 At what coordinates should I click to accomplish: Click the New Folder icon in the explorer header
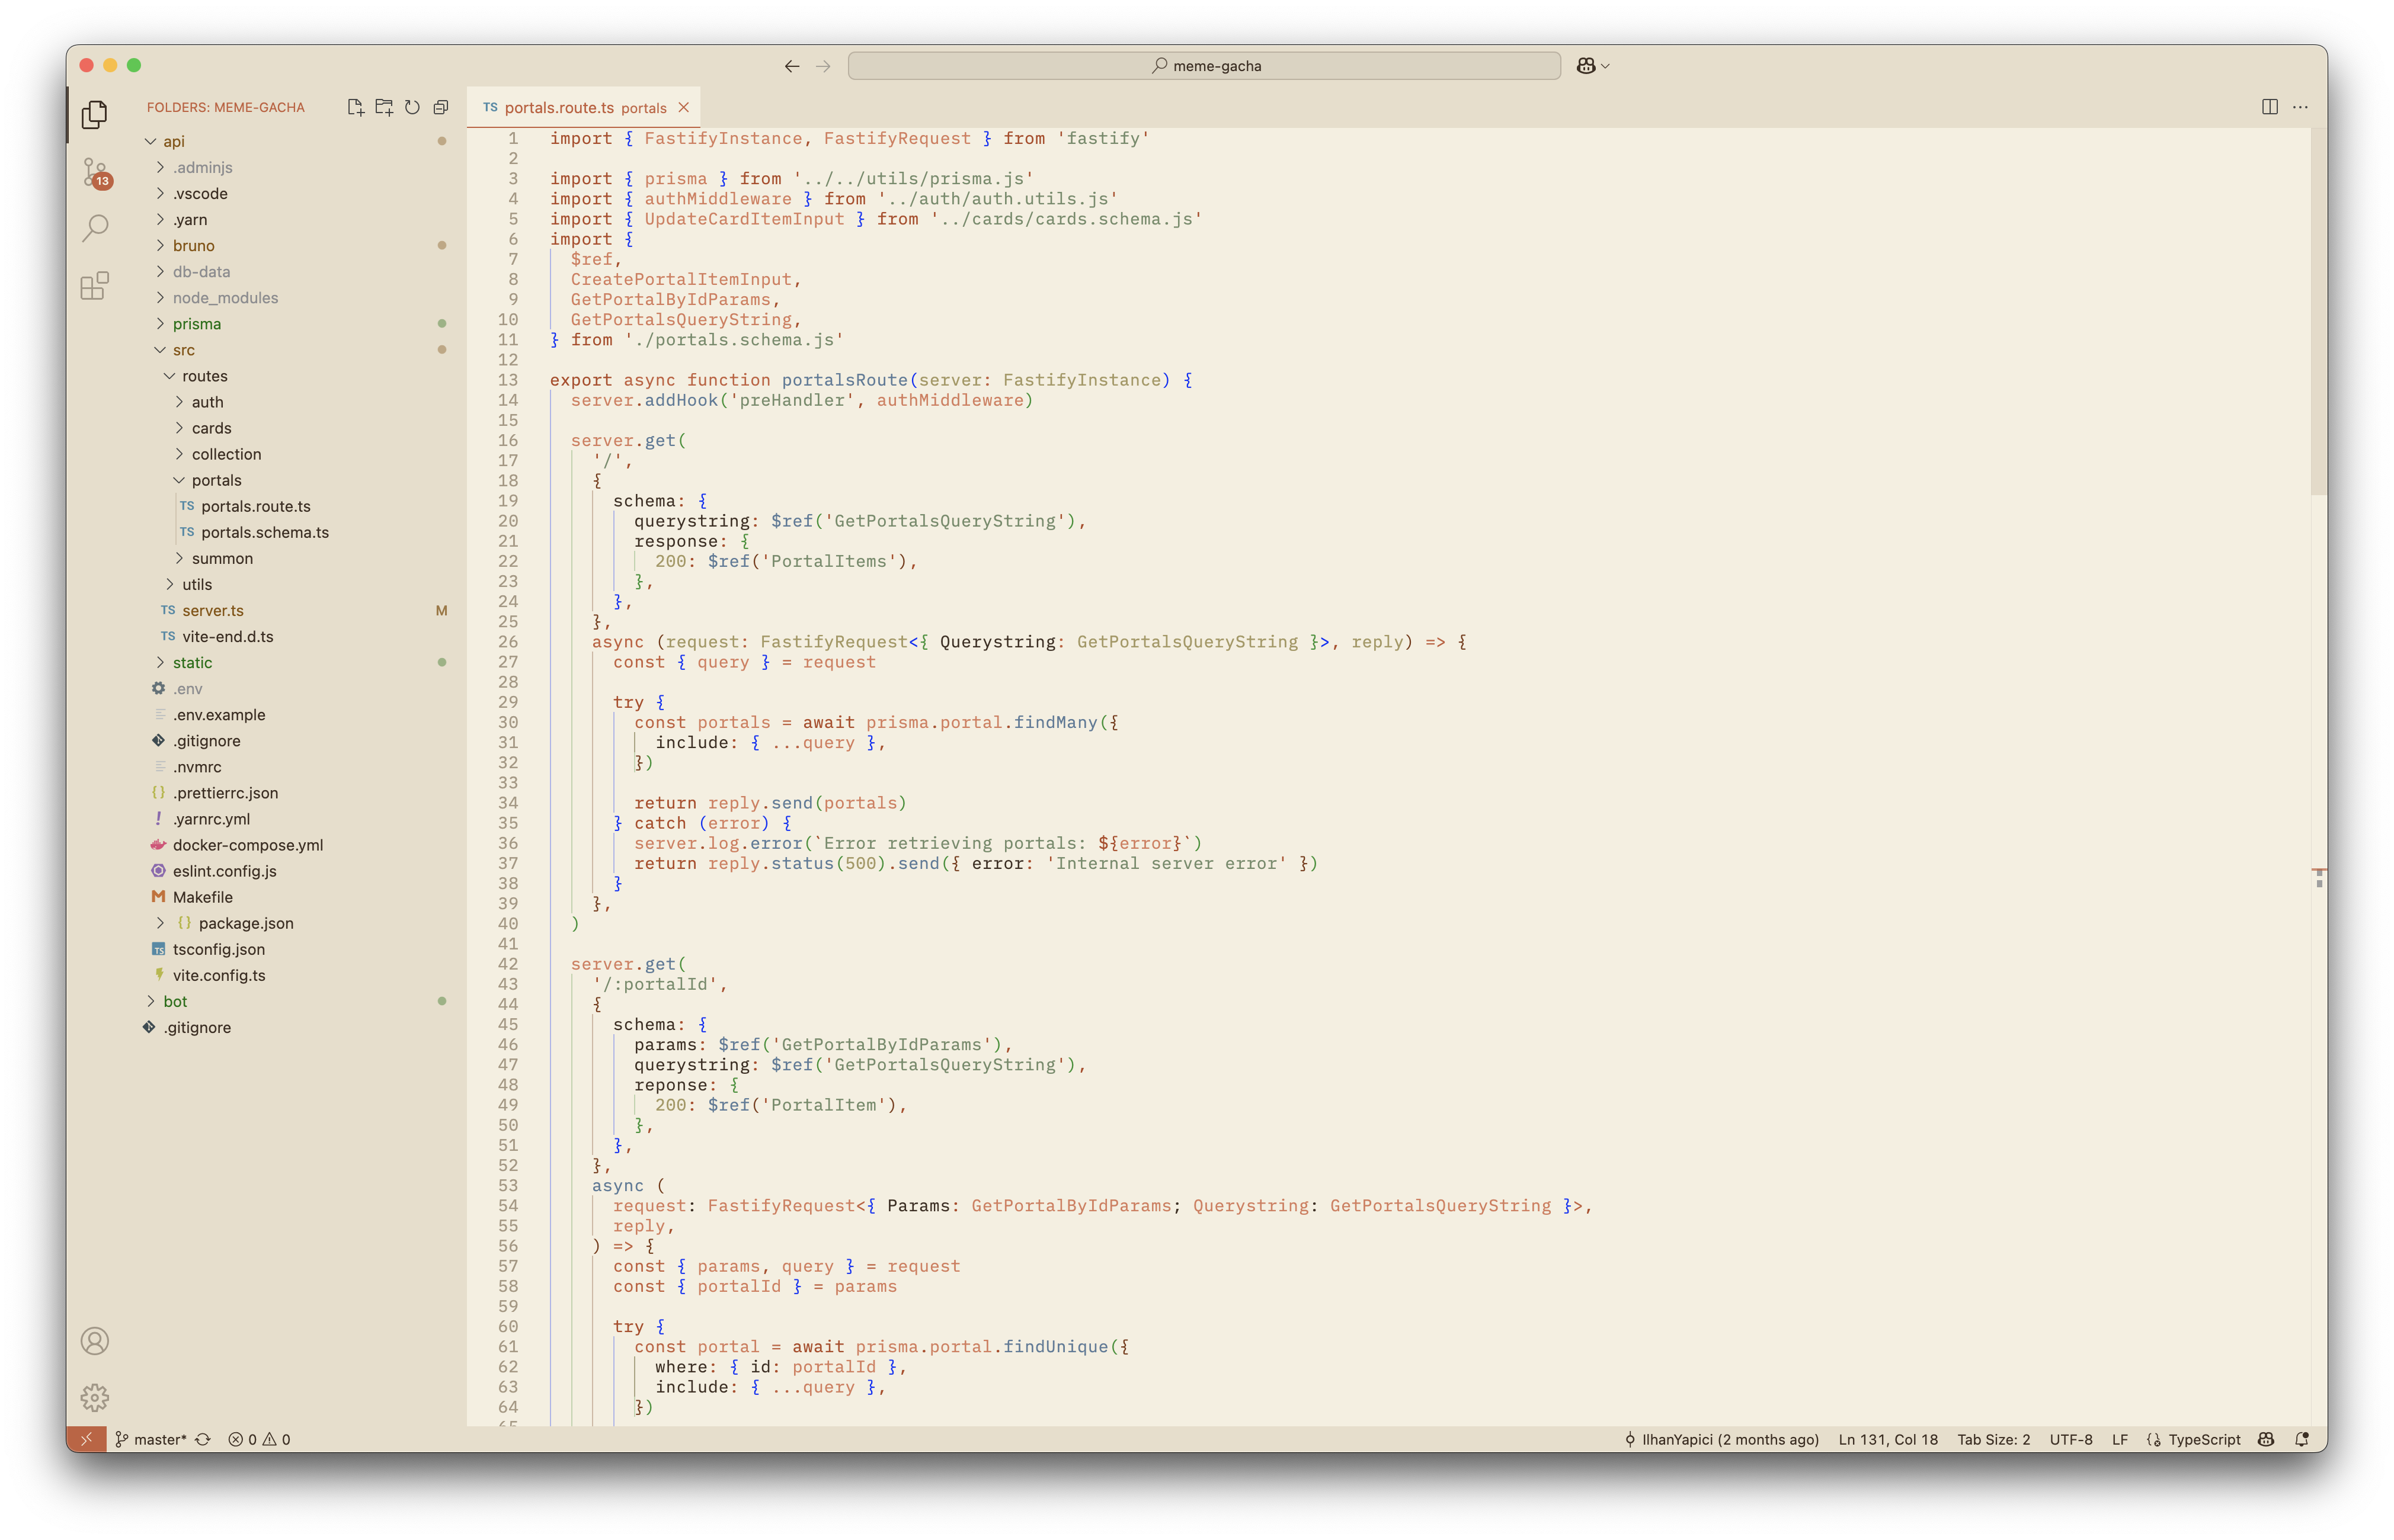(x=384, y=107)
